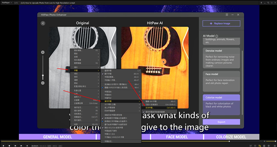
Task: Open subtitle browser entry Alt+E
Action: pyautogui.click(x=121, y=77)
